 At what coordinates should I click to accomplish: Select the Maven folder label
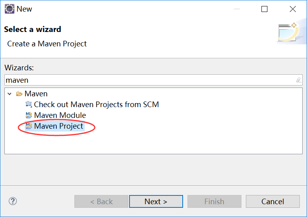(x=36, y=94)
